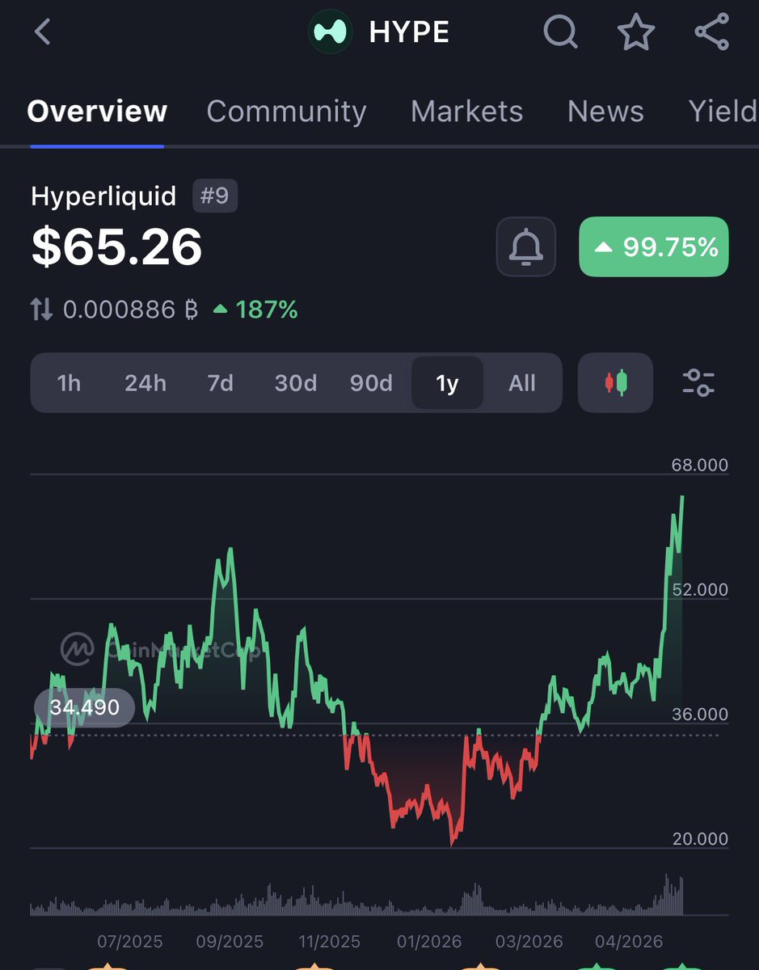The height and width of the screenshot is (970, 759).
Task: Open the Overview tab
Action: pyautogui.click(x=97, y=111)
